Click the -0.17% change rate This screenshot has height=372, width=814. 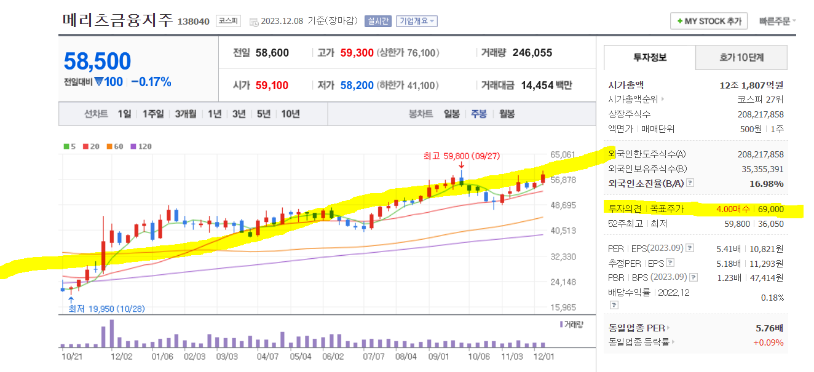(x=151, y=82)
